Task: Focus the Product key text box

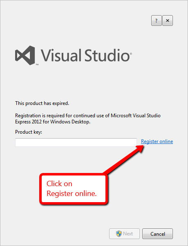Action: point(76,142)
